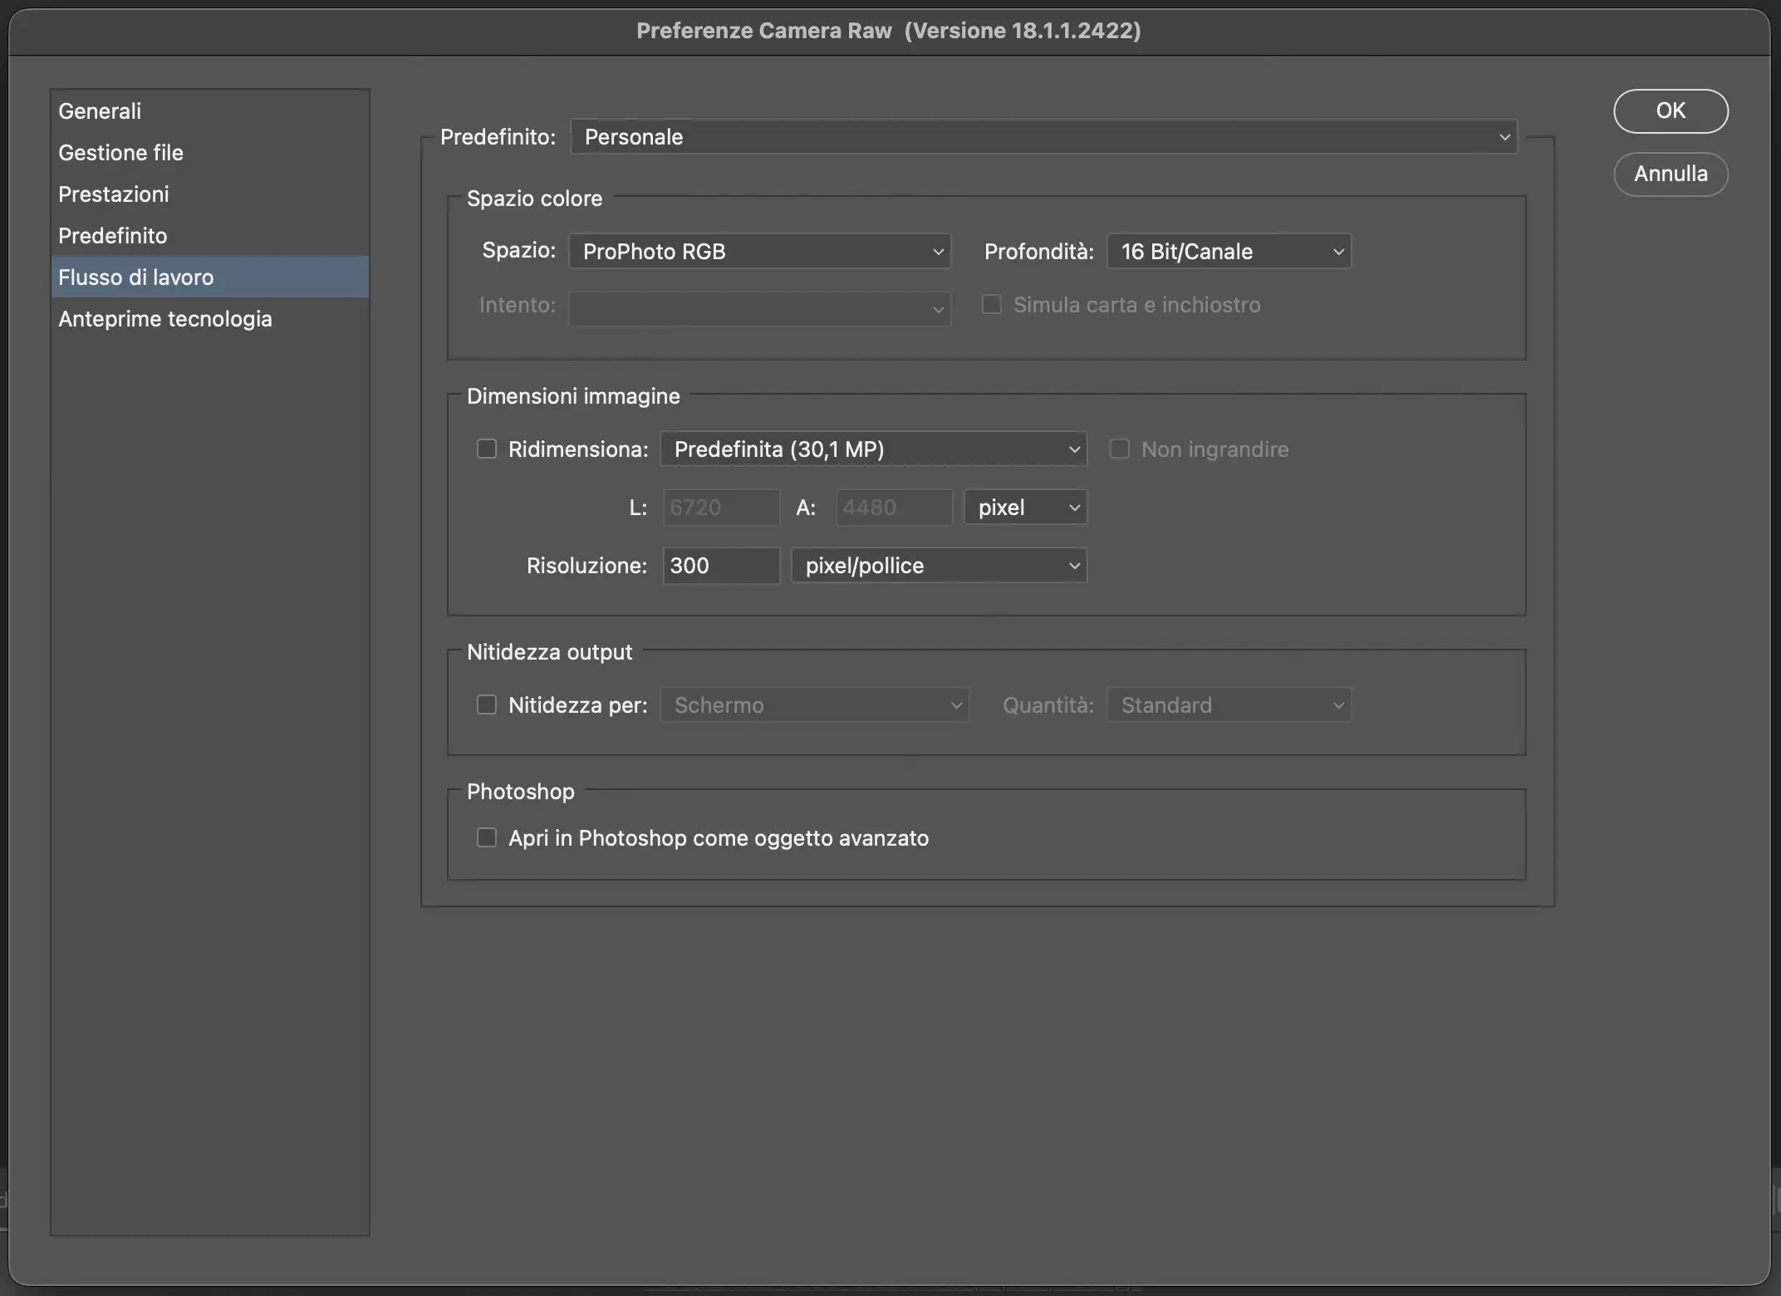Screen dimensions: 1781x1296
Task: Expand the Profondità 16 Bit/Canale dropdown
Action: [1229, 252]
